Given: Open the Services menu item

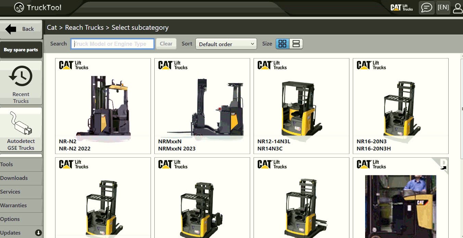Looking at the screenshot, I should point(21,192).
